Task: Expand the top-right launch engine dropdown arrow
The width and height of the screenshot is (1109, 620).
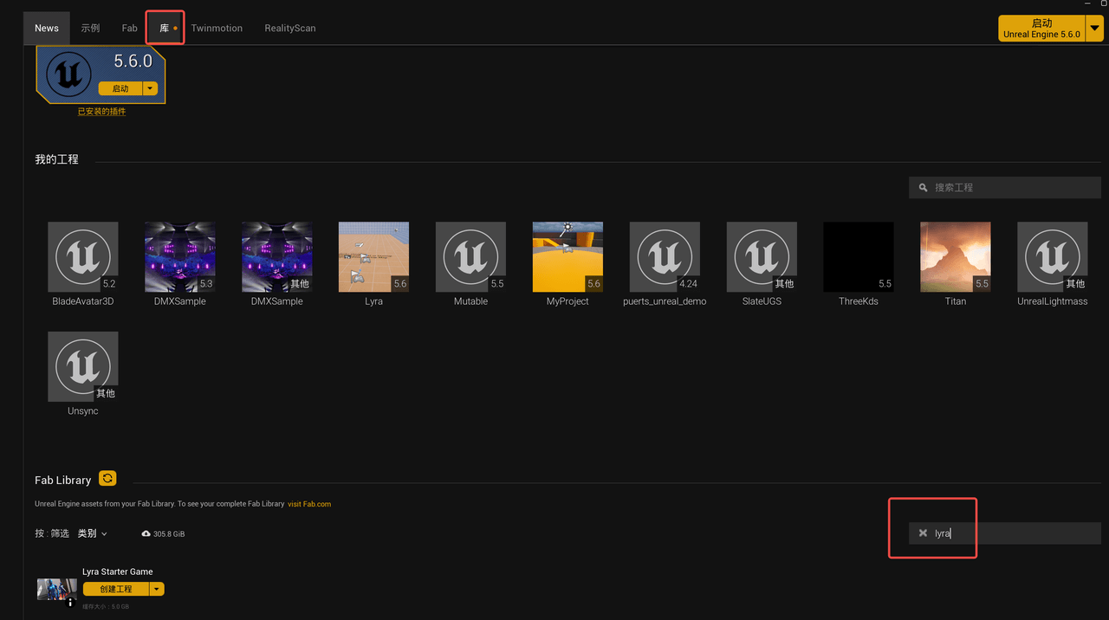Action: click(1094, 29)
